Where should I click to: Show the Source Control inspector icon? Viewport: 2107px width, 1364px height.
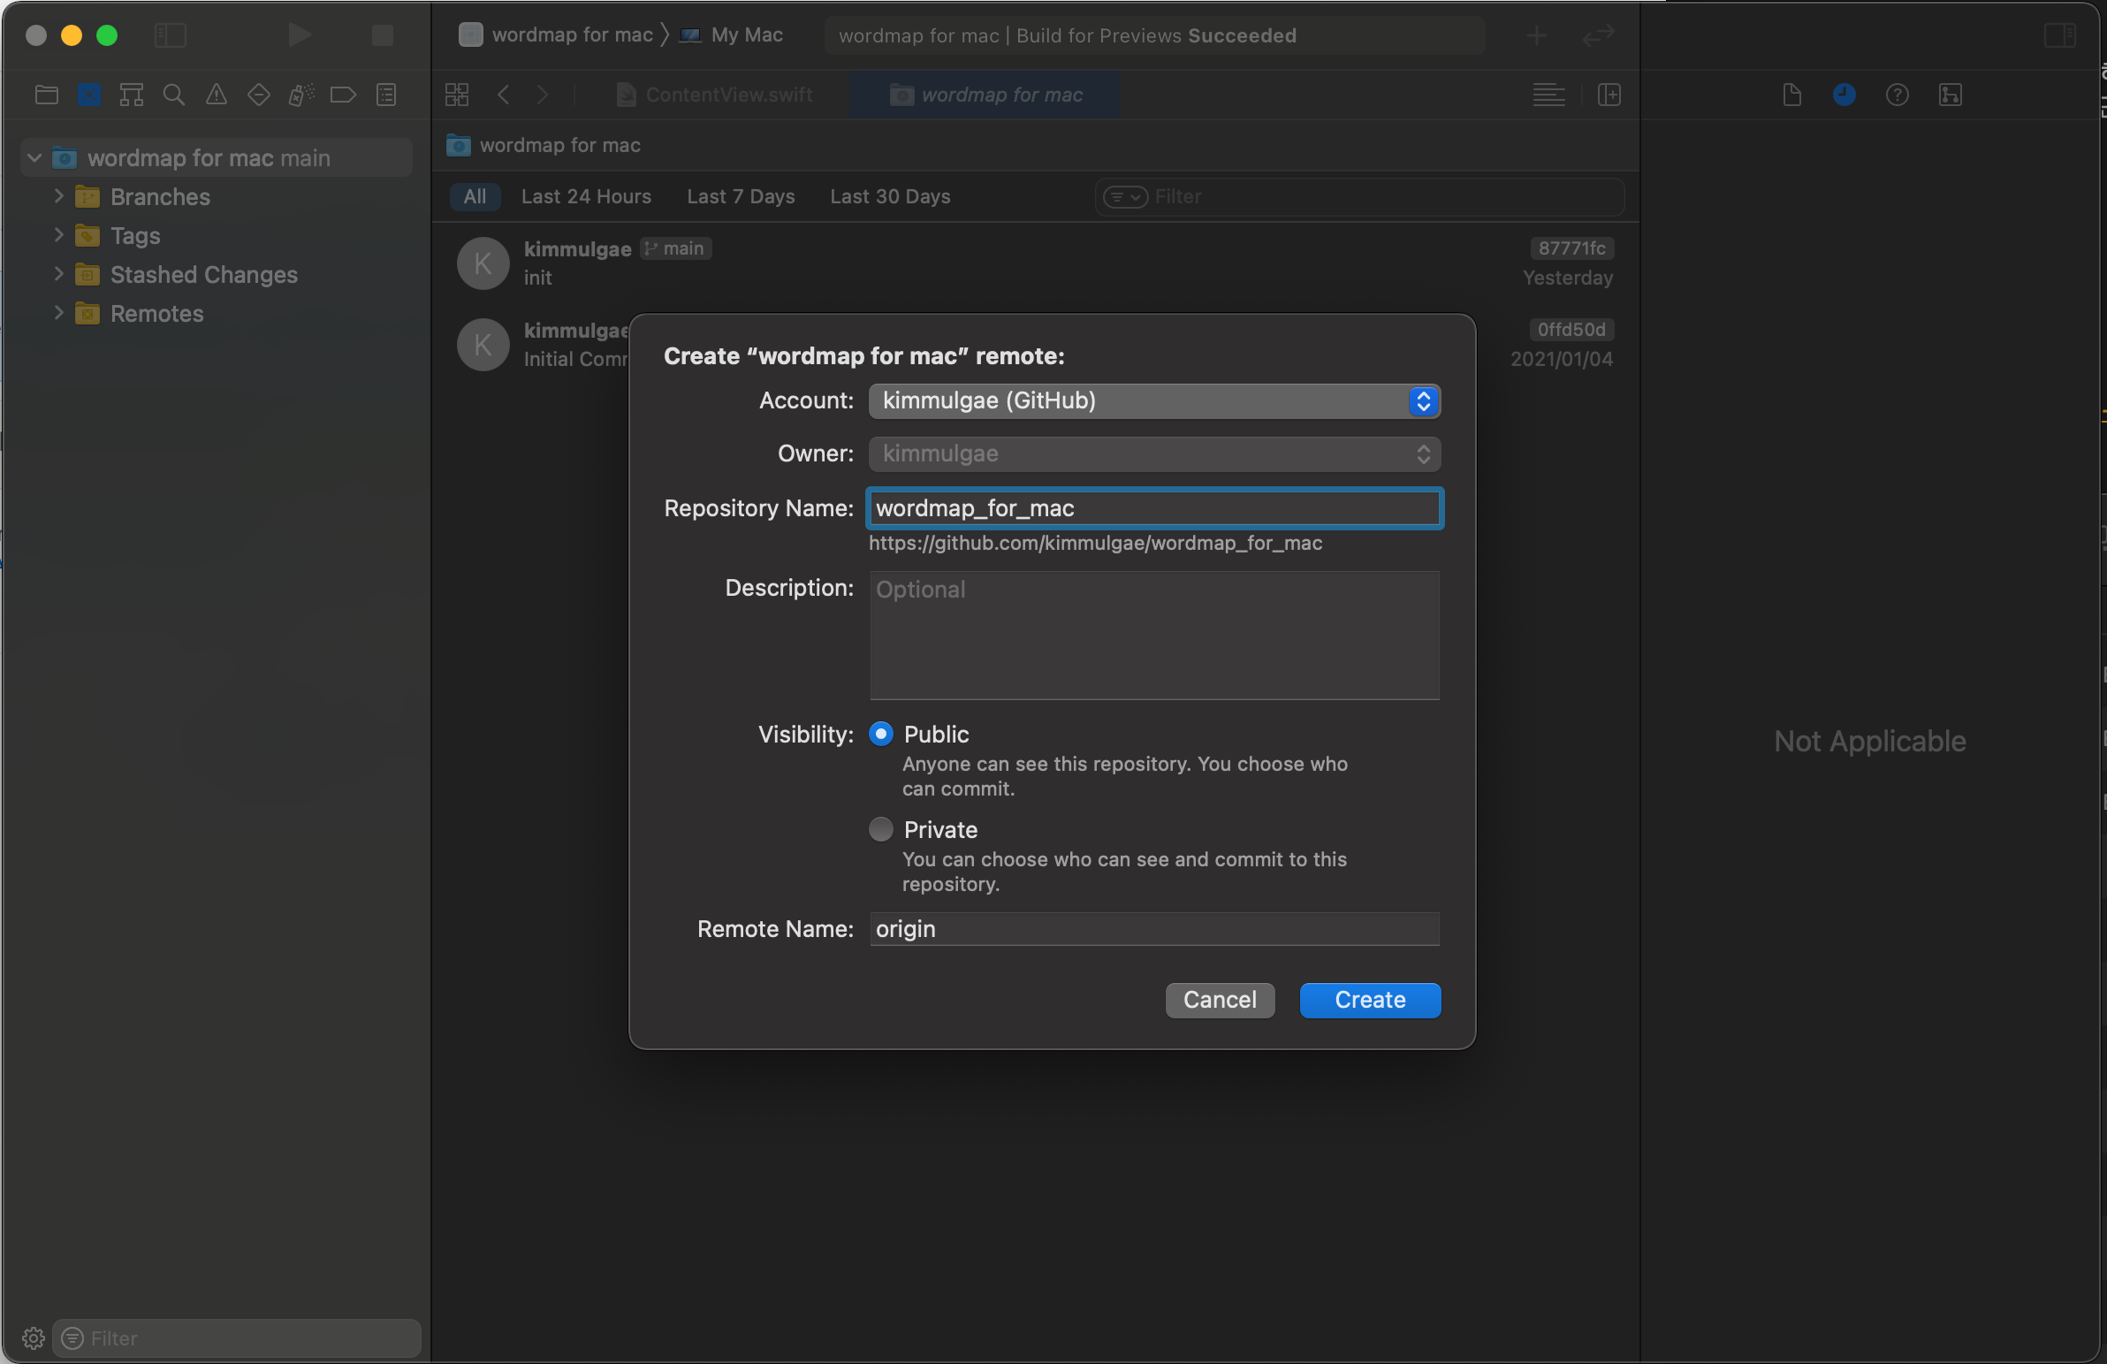[1951, 95]
